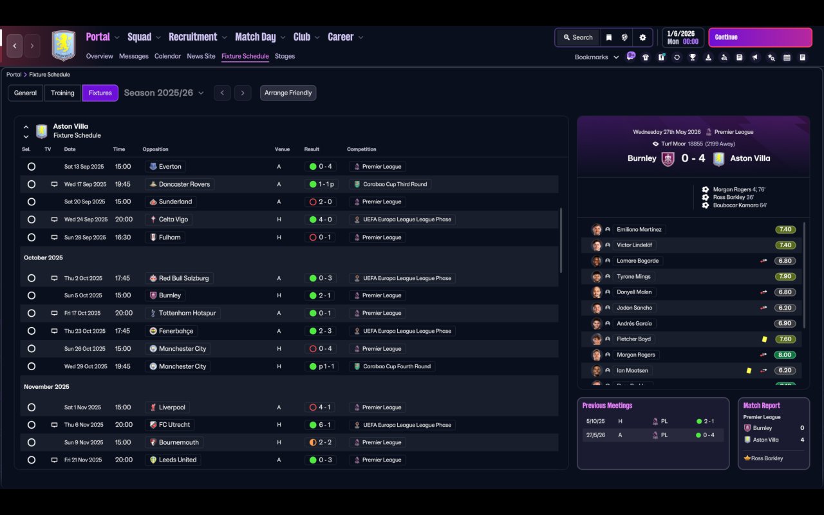Select the Red Bull Salzburg fixture radio button
824x515 pixels.
pos(32,279)
